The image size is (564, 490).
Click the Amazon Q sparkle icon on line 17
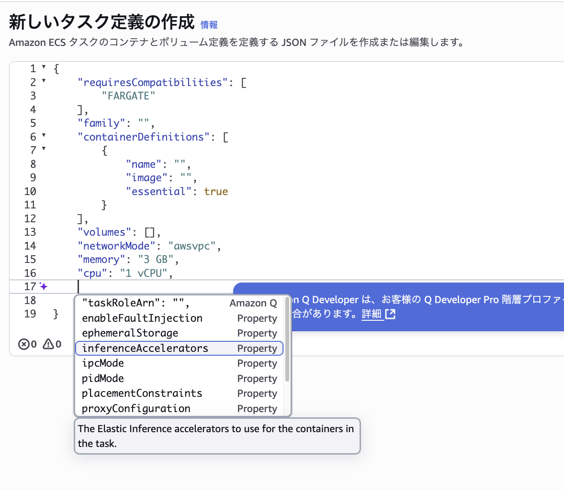[44, 287]
